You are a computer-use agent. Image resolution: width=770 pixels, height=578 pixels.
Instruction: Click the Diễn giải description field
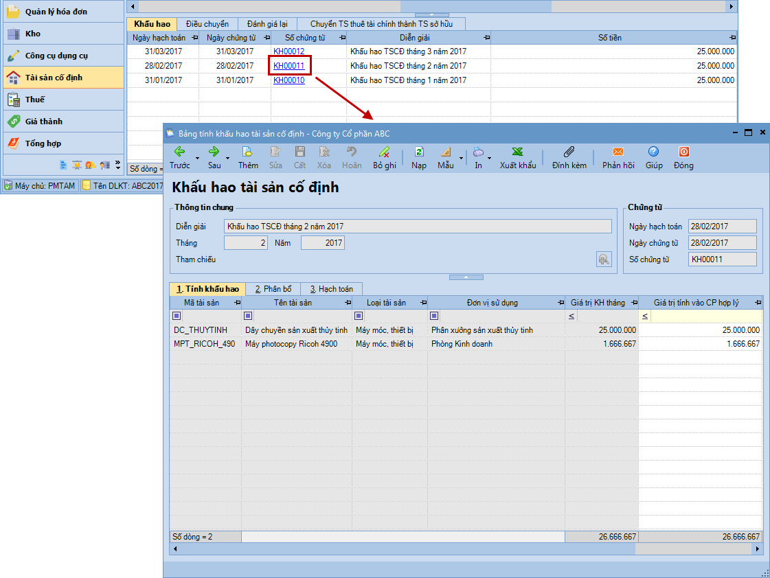418,227
